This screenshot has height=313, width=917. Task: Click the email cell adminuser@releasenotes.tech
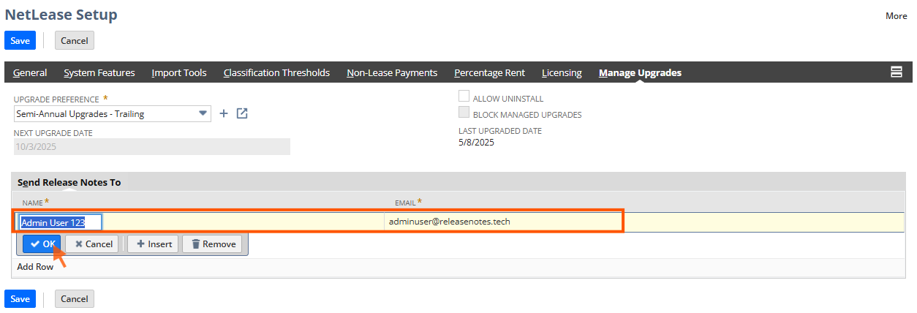449,222
